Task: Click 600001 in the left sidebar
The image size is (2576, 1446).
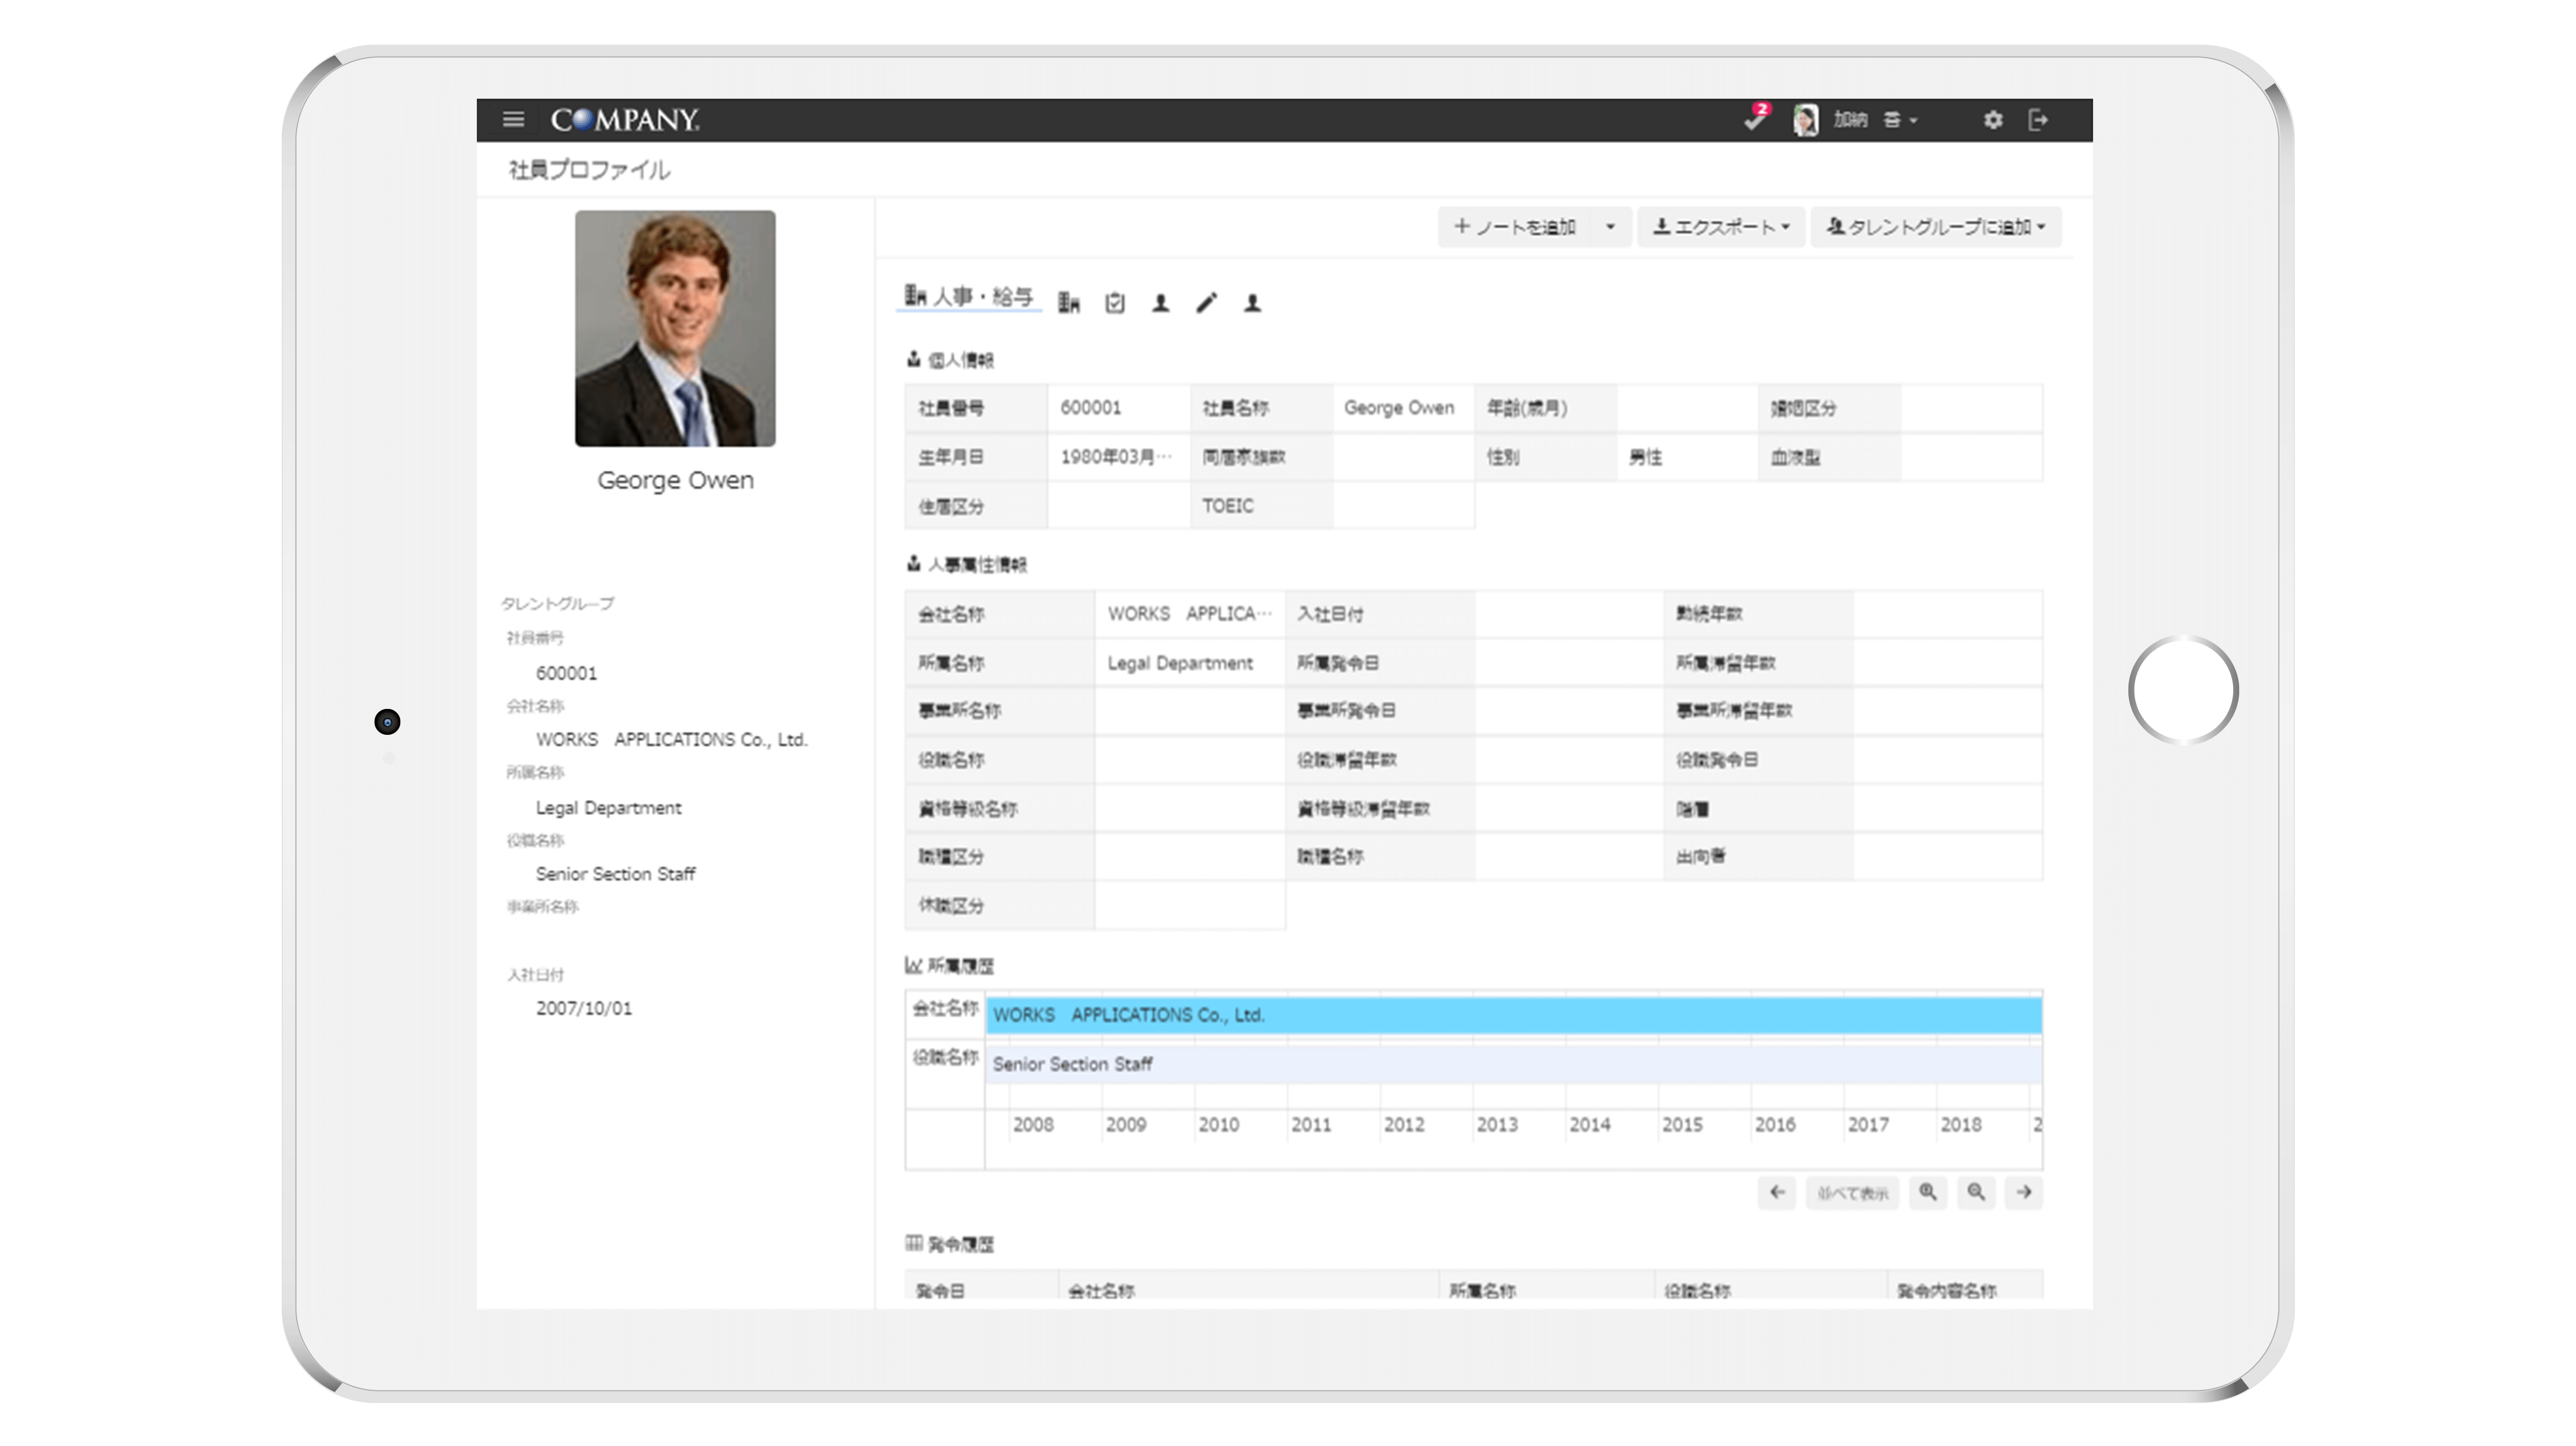Action: (x=566, y=674)
